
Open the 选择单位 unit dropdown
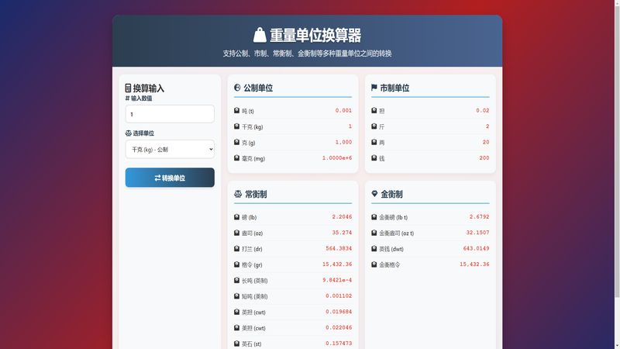[170, 149]
